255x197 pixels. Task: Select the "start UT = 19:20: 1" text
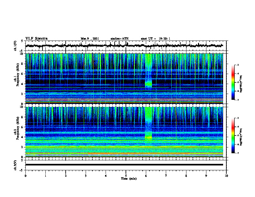click(x=156, y=39)
